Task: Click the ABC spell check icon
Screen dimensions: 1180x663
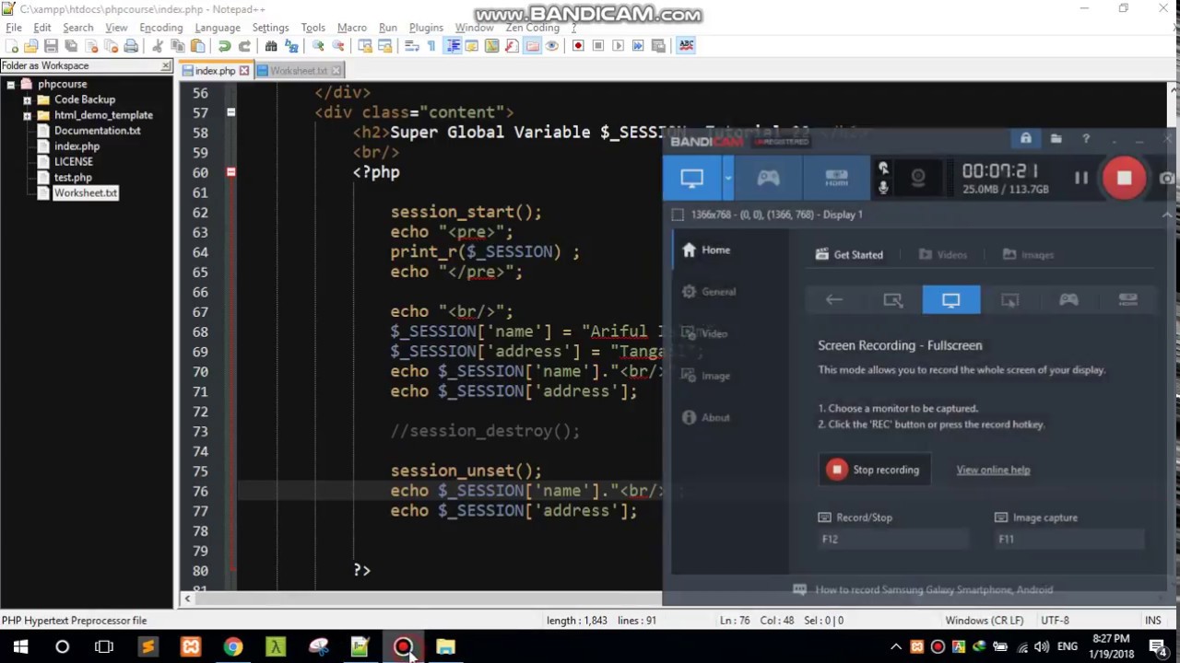Action: click(686, 46)
